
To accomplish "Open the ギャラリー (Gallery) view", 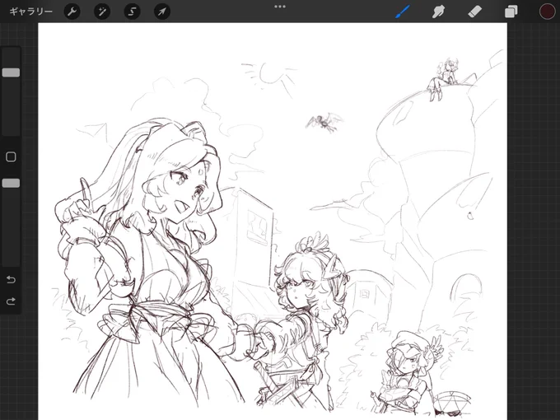I will (30, 12).
